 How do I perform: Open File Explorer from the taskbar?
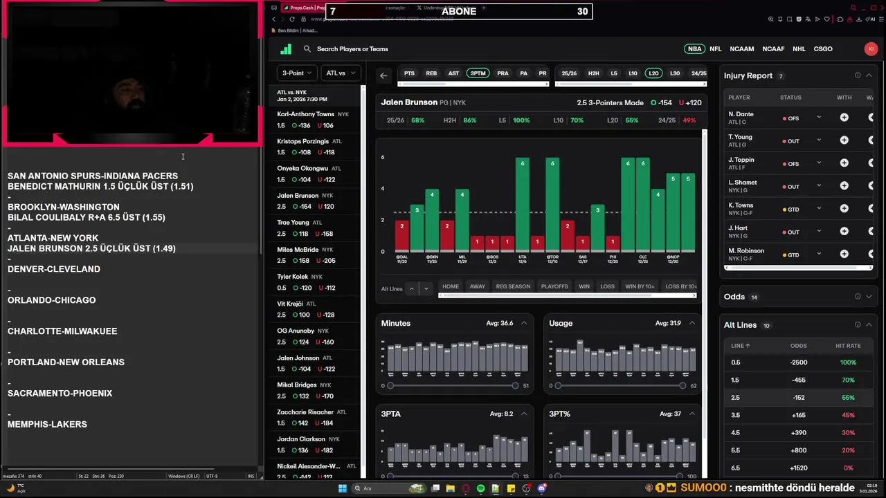point(450,488)
